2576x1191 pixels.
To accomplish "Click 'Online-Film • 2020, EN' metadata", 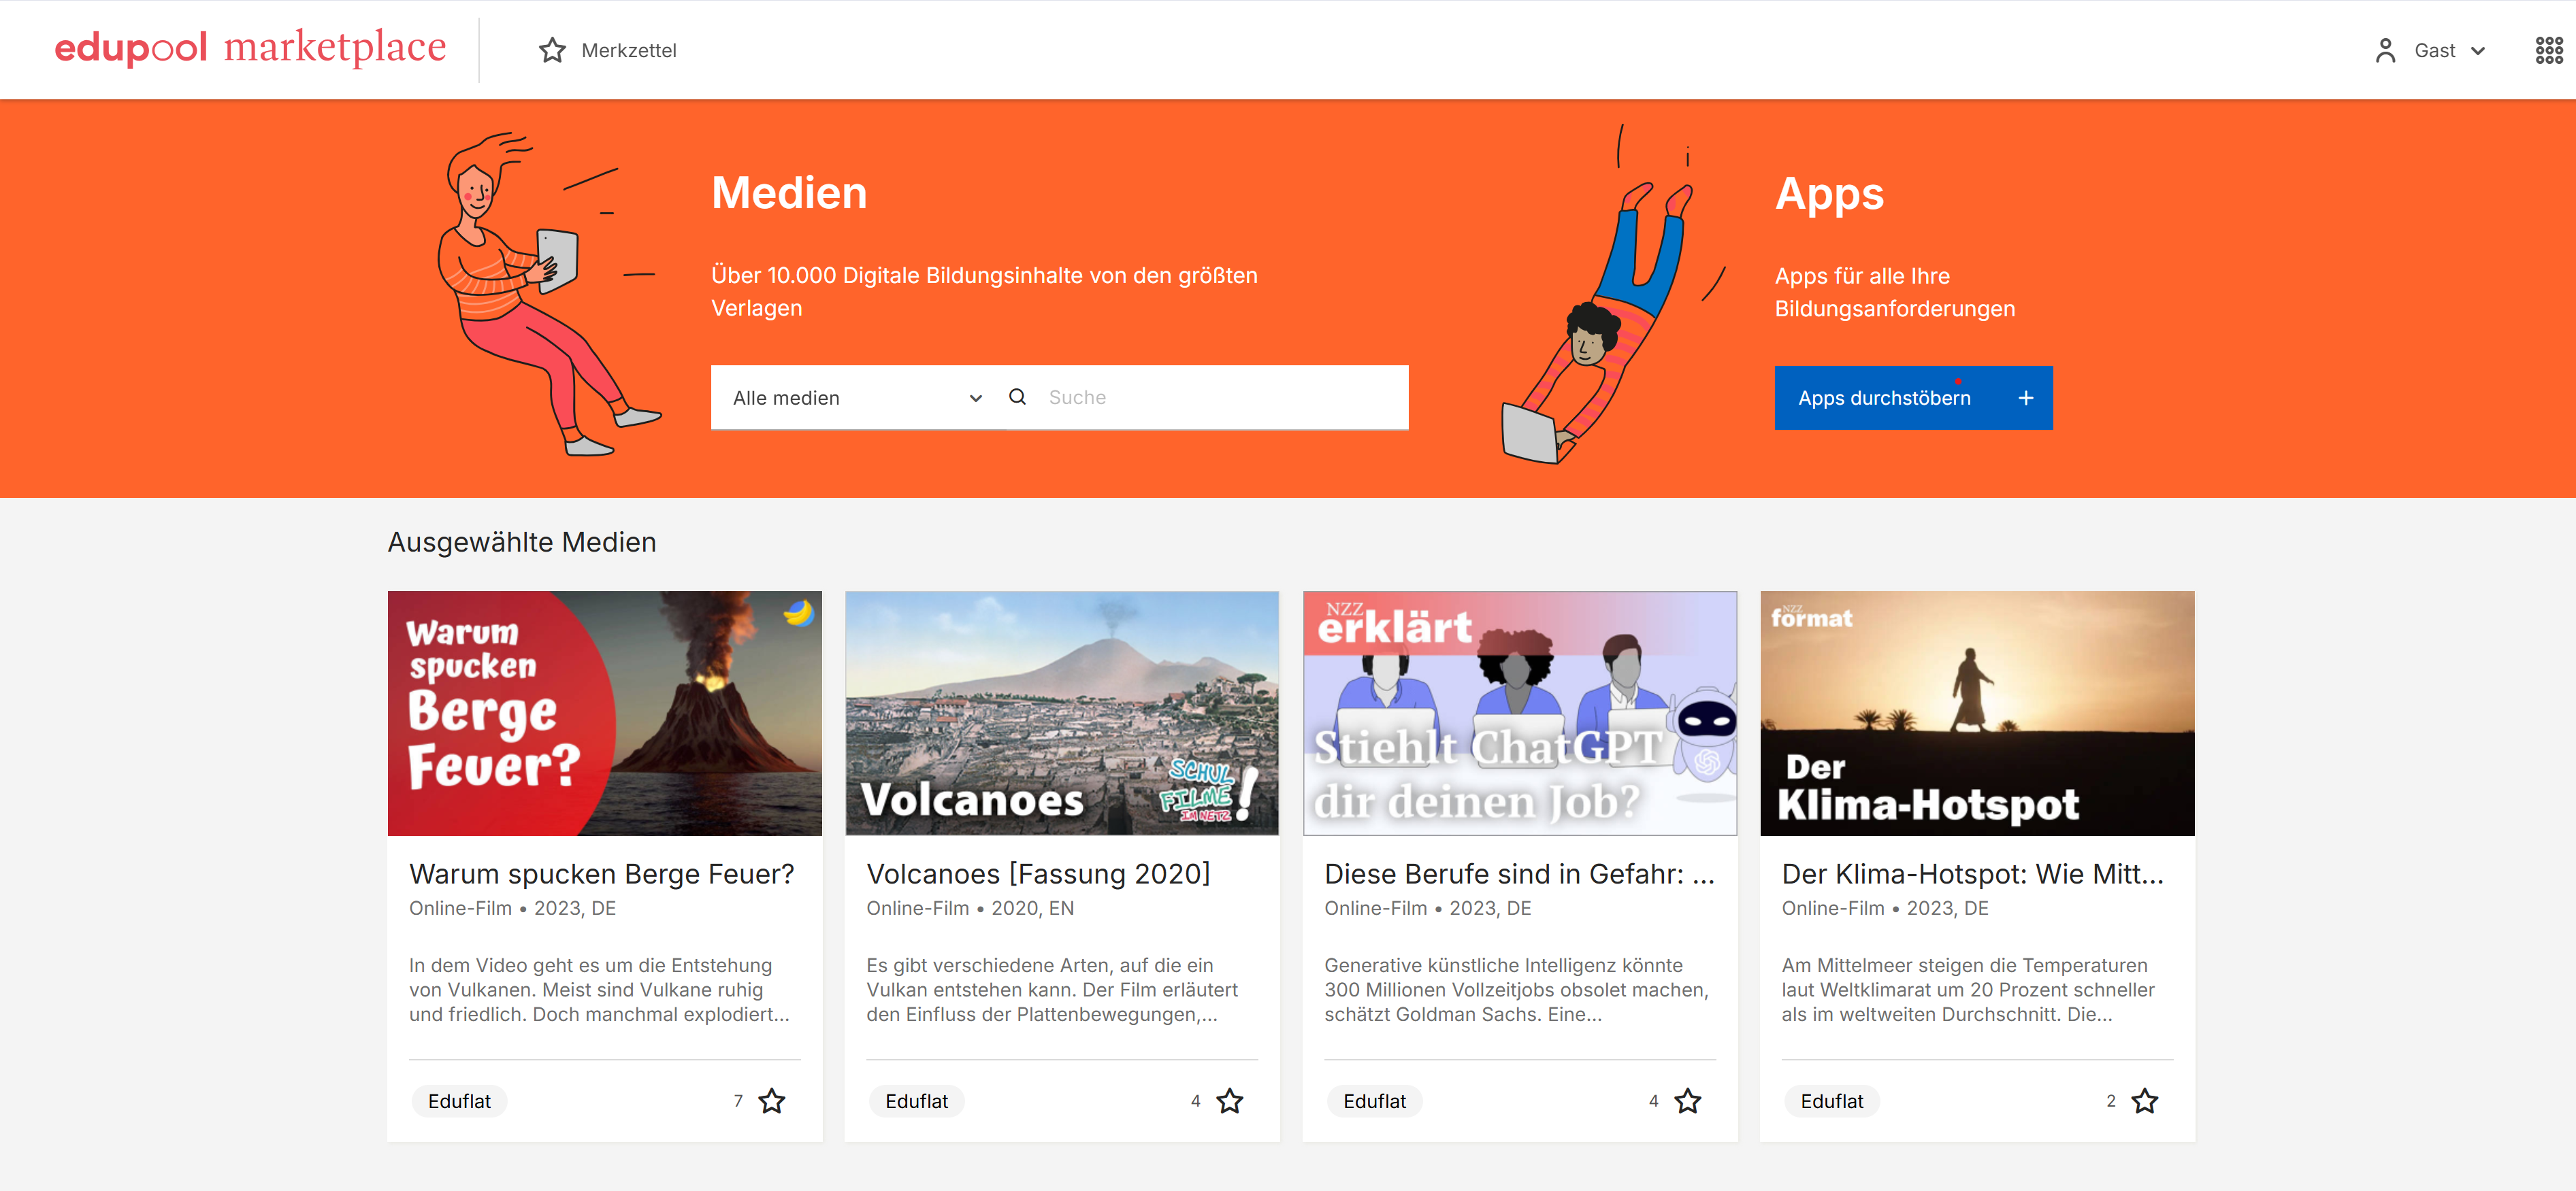I will [970, 908].
